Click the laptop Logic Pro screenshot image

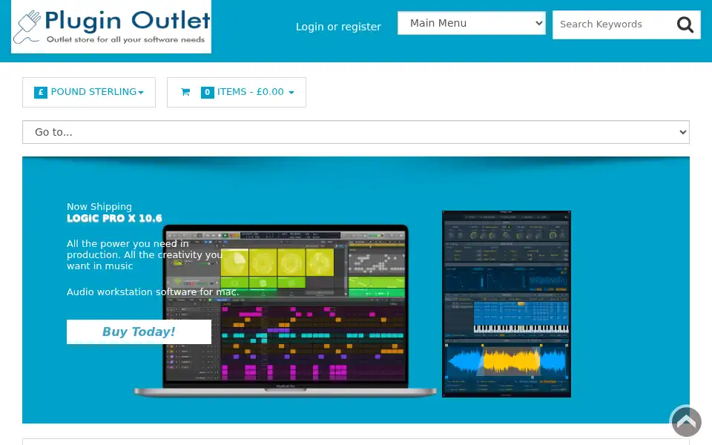tap(285, 311)
